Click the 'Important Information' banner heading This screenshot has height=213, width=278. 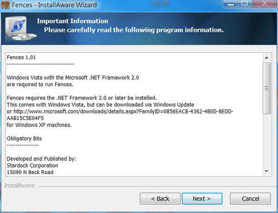coord(72,21)
